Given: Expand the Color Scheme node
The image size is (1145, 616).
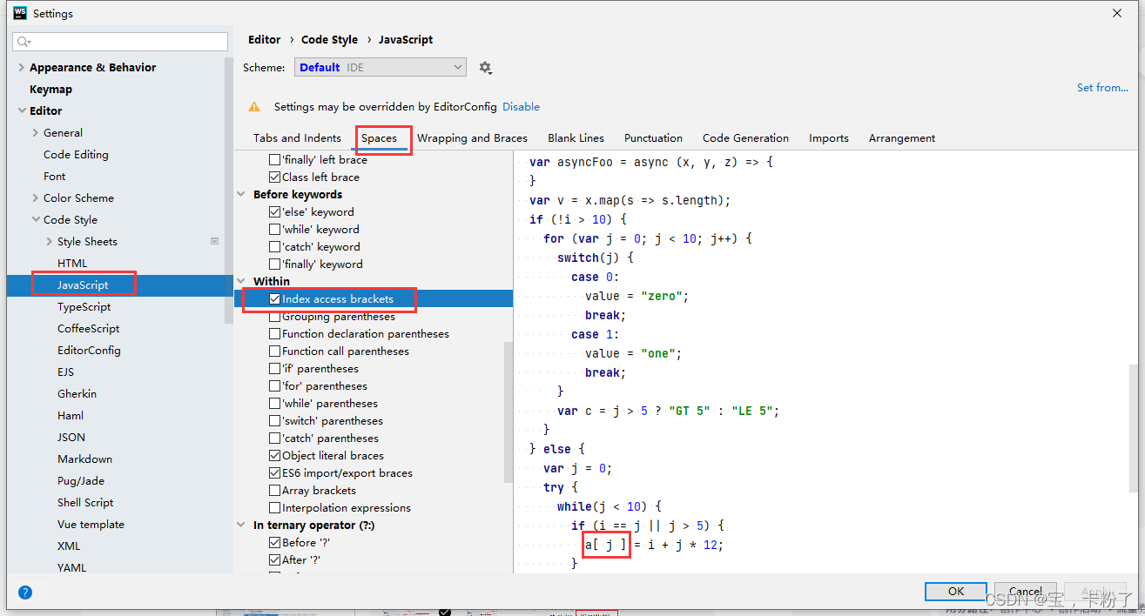Looking at the screenshot, I should (x=36, y=198).
